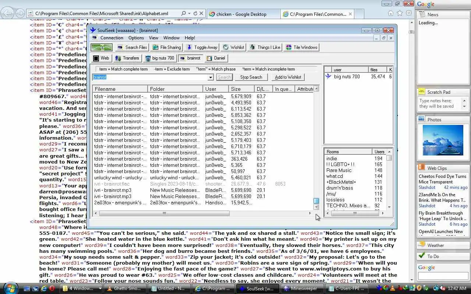Switch to the Web tab in SoulSeek
Viewport: 471px width, 294px height.
coord(101,58)
